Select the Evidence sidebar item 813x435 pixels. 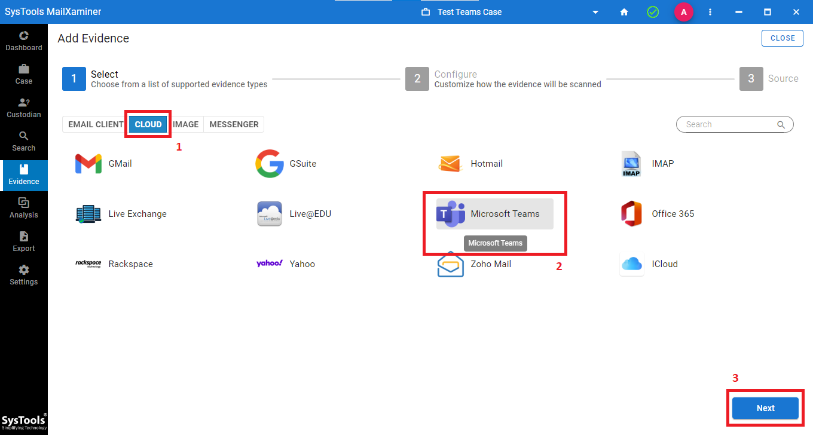point(24,175)
